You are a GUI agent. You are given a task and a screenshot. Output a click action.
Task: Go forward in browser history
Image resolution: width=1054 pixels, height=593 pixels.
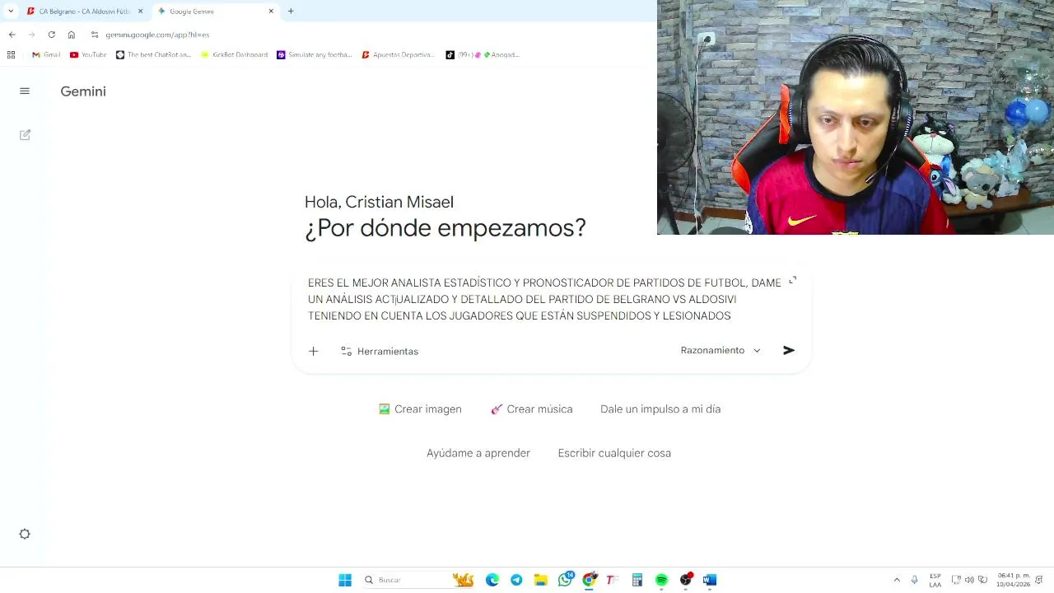tap(31, 35)
